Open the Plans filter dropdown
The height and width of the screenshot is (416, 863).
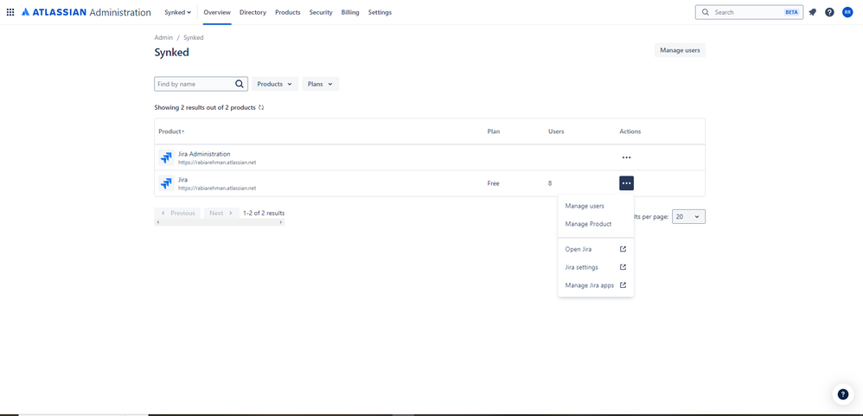coord(320,84)
